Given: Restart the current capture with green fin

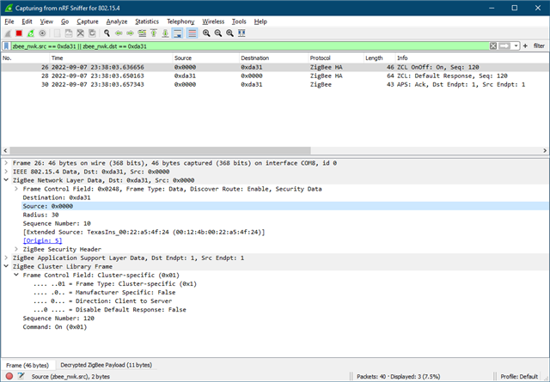Looking at the screenshot, I should click(31, 33).
